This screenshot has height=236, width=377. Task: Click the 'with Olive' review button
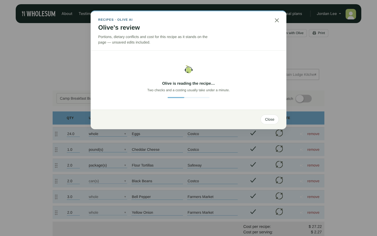(x=296, y=33)
